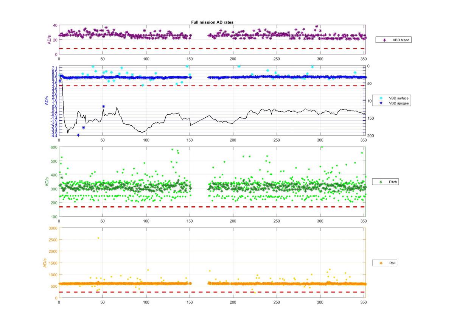Click the "200" tick on the right depth axis
Screen dimensions: 454x335
(371, 136)
